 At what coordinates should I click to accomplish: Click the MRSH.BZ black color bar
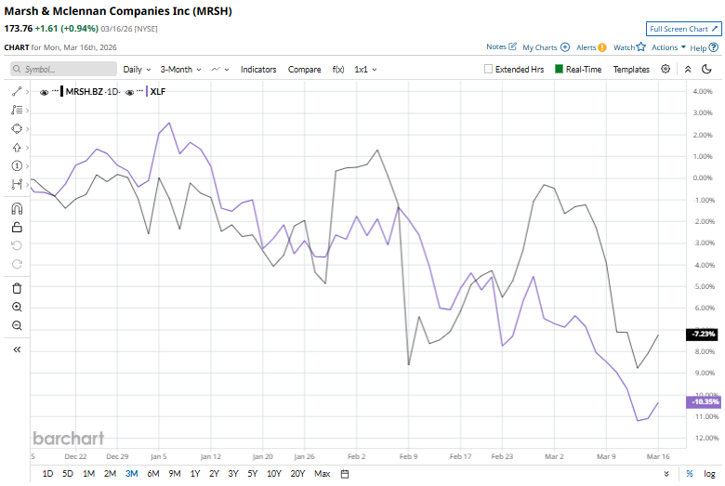coord(62,91)
